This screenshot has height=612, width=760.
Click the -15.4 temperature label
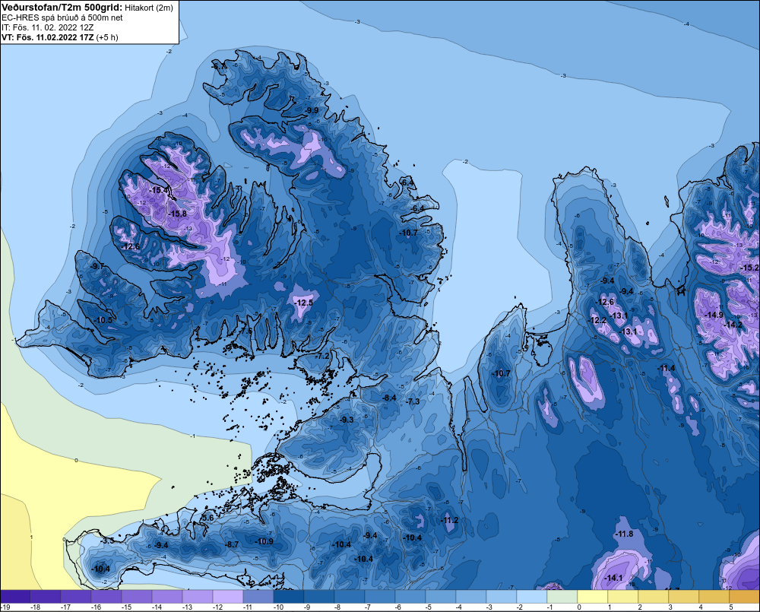click(159, 190)
